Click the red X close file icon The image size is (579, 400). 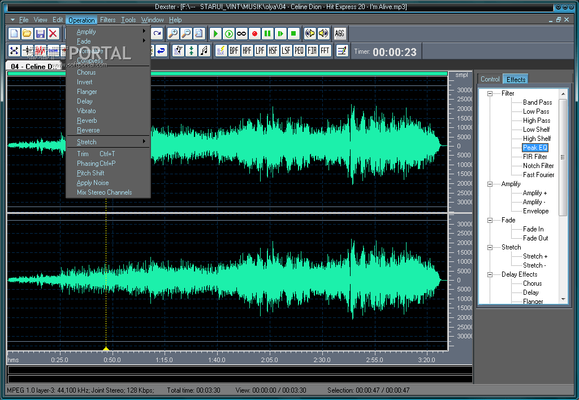[53, 33]
